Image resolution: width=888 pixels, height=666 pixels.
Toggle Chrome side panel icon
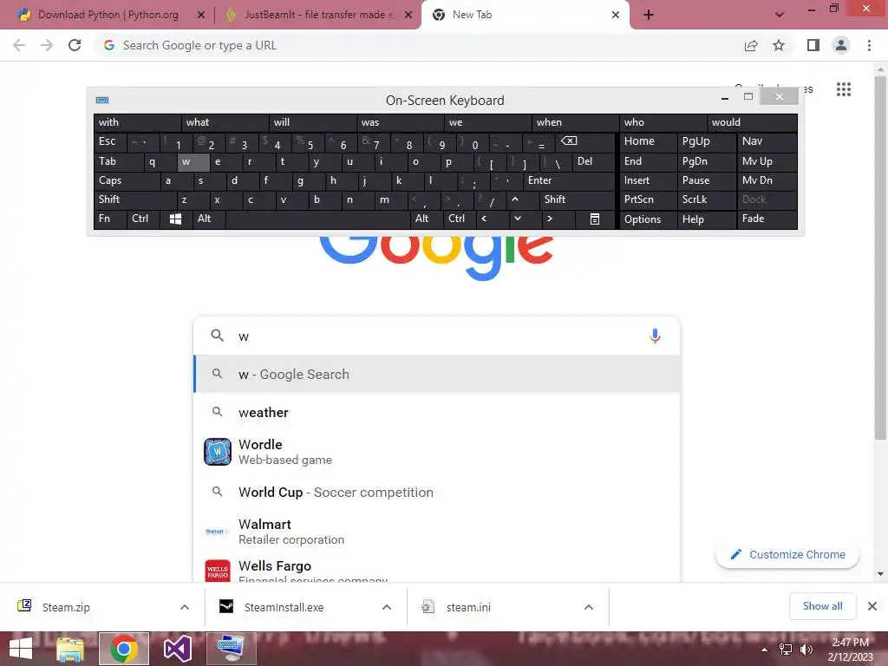coord(813,45)
